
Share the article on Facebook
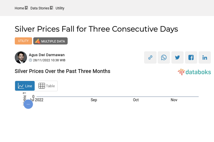(191, 58)
